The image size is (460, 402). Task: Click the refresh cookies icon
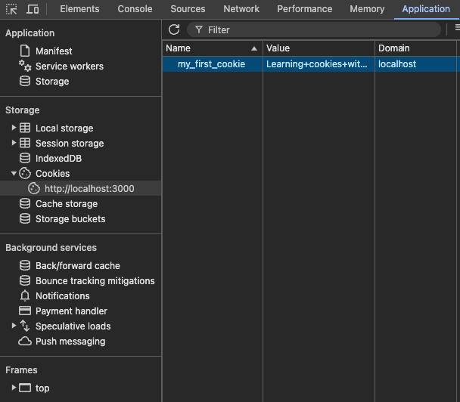point(174,29)
